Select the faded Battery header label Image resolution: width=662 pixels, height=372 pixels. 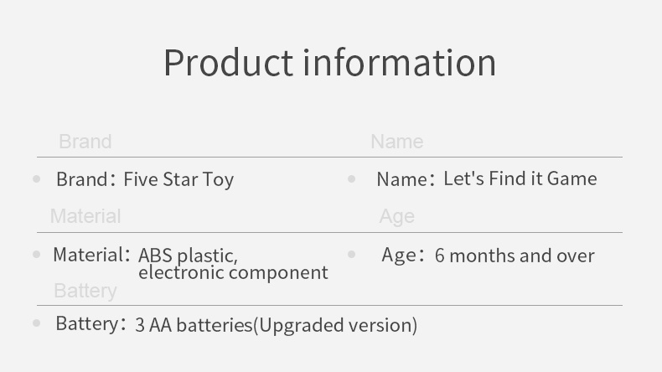point(85,291)
